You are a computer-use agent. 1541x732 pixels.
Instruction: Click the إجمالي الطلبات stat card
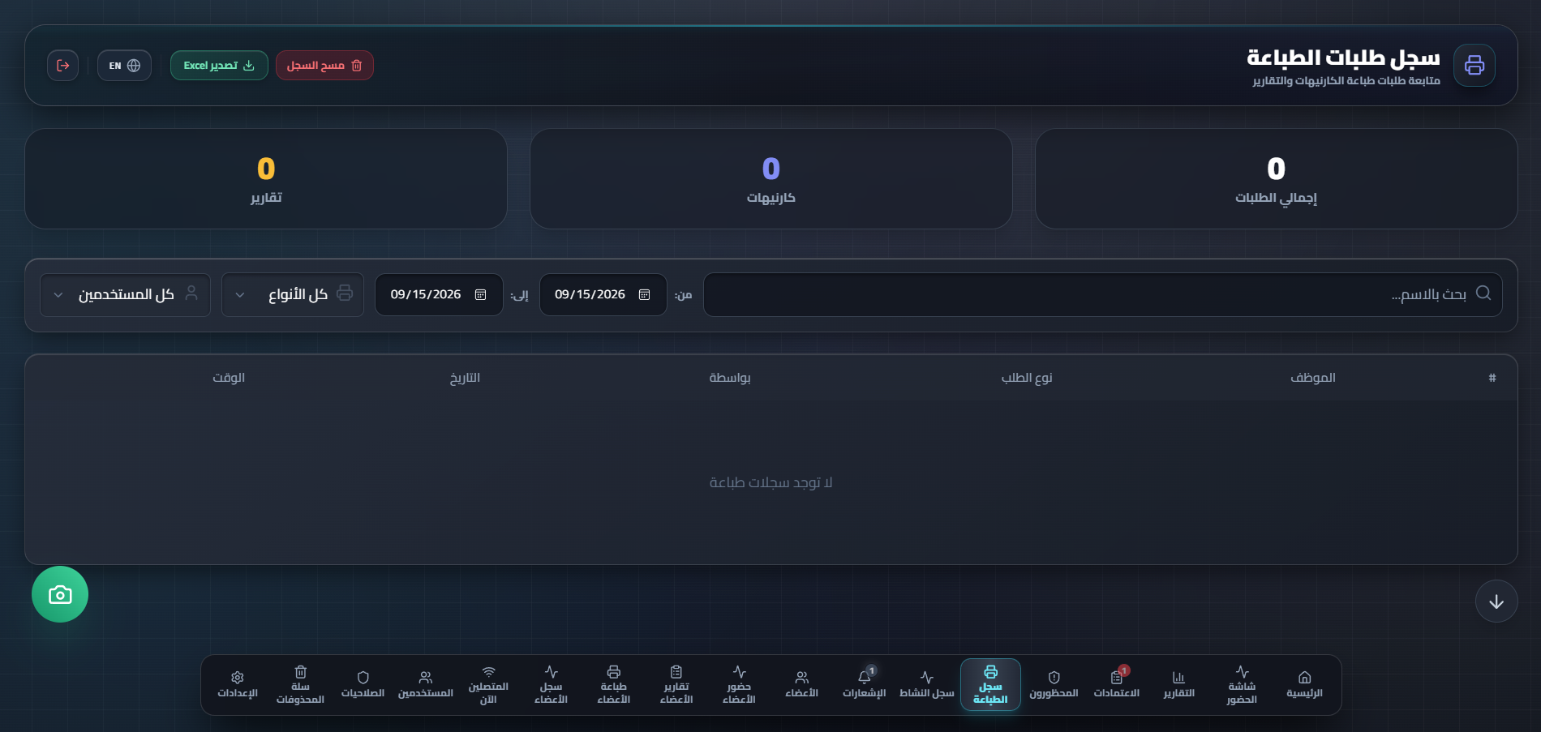(1276, 178)
